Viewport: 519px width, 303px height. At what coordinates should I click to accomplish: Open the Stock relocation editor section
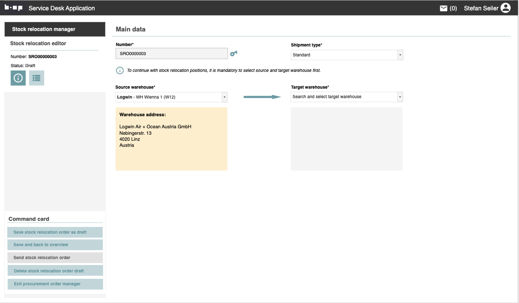[x=38, y=43]
